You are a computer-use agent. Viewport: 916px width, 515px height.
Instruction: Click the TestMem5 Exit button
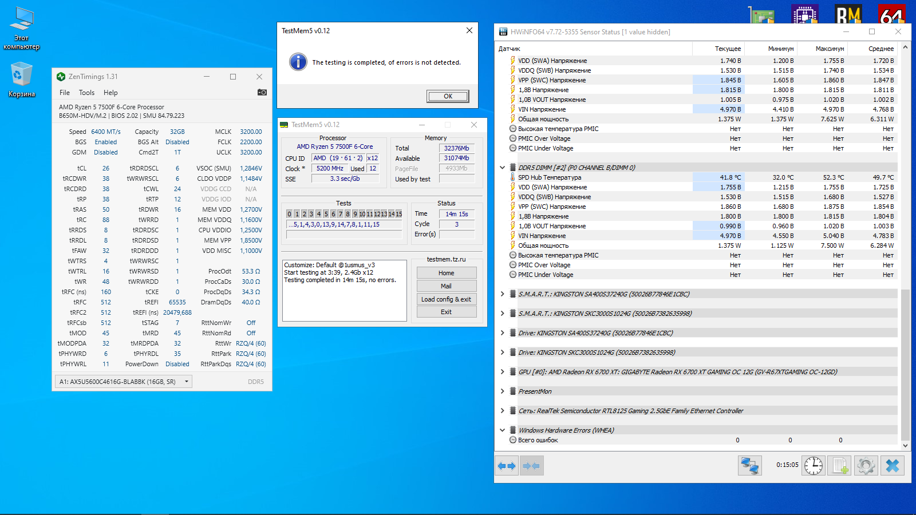point(447,312)
